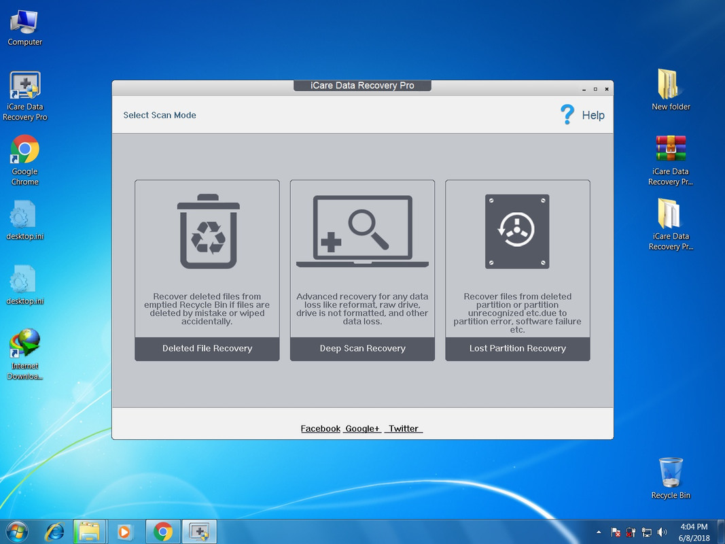The height and width of the screenshot is (544, 725).
Task: Click the taskbar clock showing 4:04 PM
Action: pos(694,532)
